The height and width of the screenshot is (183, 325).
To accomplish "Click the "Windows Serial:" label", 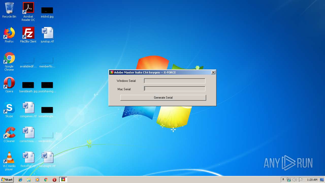I will [126, 81].
